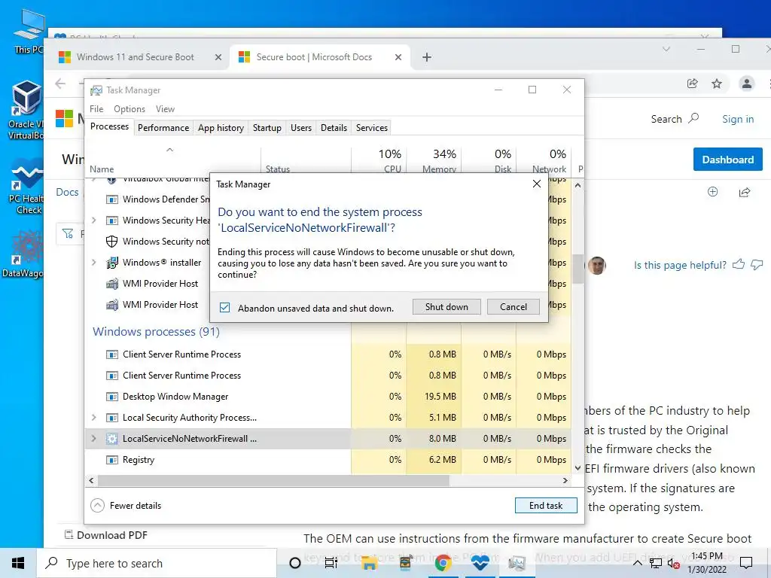Go back with browser back arrow

point(60,84)
